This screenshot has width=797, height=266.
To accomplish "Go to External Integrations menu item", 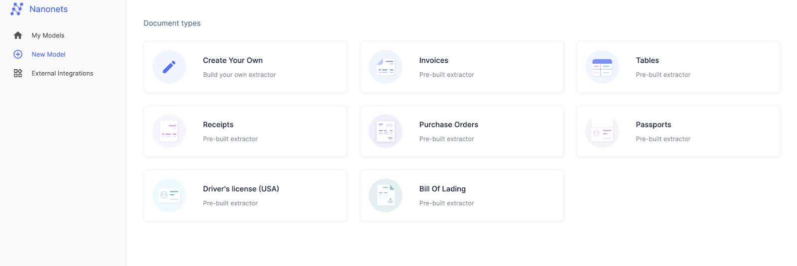I will point(62,73).
